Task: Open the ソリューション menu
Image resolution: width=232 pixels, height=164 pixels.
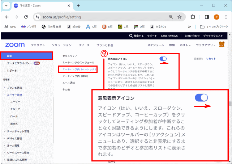Action: pos(61,45)
